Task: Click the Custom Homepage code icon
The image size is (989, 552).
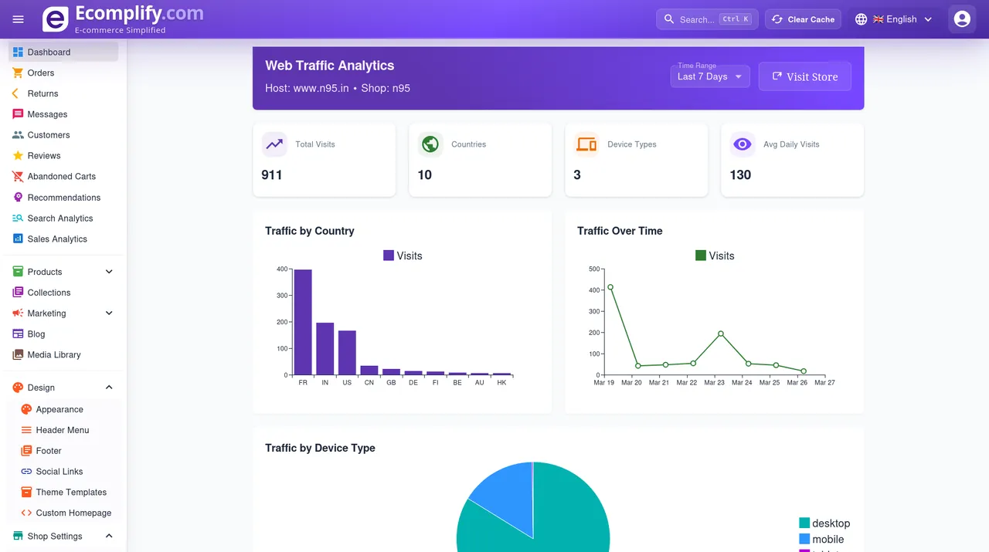Action: pyautogui.click(x=26, y=513)
